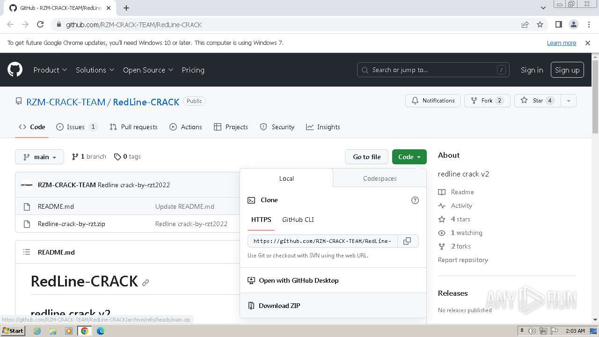Reload the page in Chrome
Screen dimensions: 599x337
pos(40,24)
